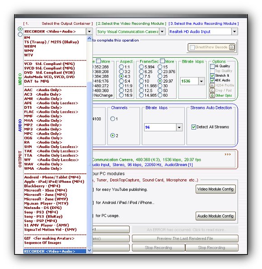Pick OGG <Audio Only> format
This screenshot has height=269, width=262.
[x=55, y=138]
